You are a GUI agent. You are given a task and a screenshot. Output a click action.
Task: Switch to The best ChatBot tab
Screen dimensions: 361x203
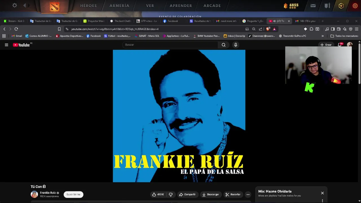coord(120,21)
